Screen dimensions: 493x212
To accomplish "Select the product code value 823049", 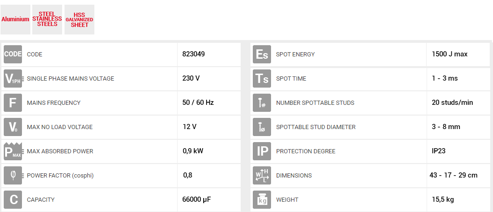I will click(193, 54).
